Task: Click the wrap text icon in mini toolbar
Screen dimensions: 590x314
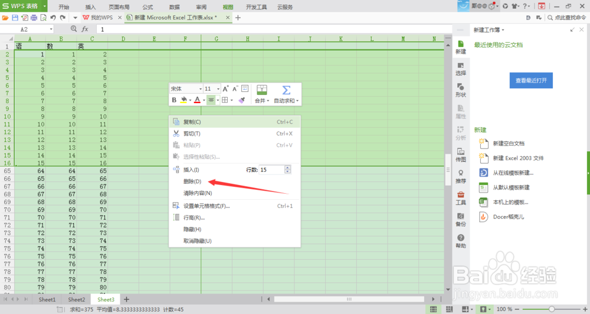Action: (245, 88)
